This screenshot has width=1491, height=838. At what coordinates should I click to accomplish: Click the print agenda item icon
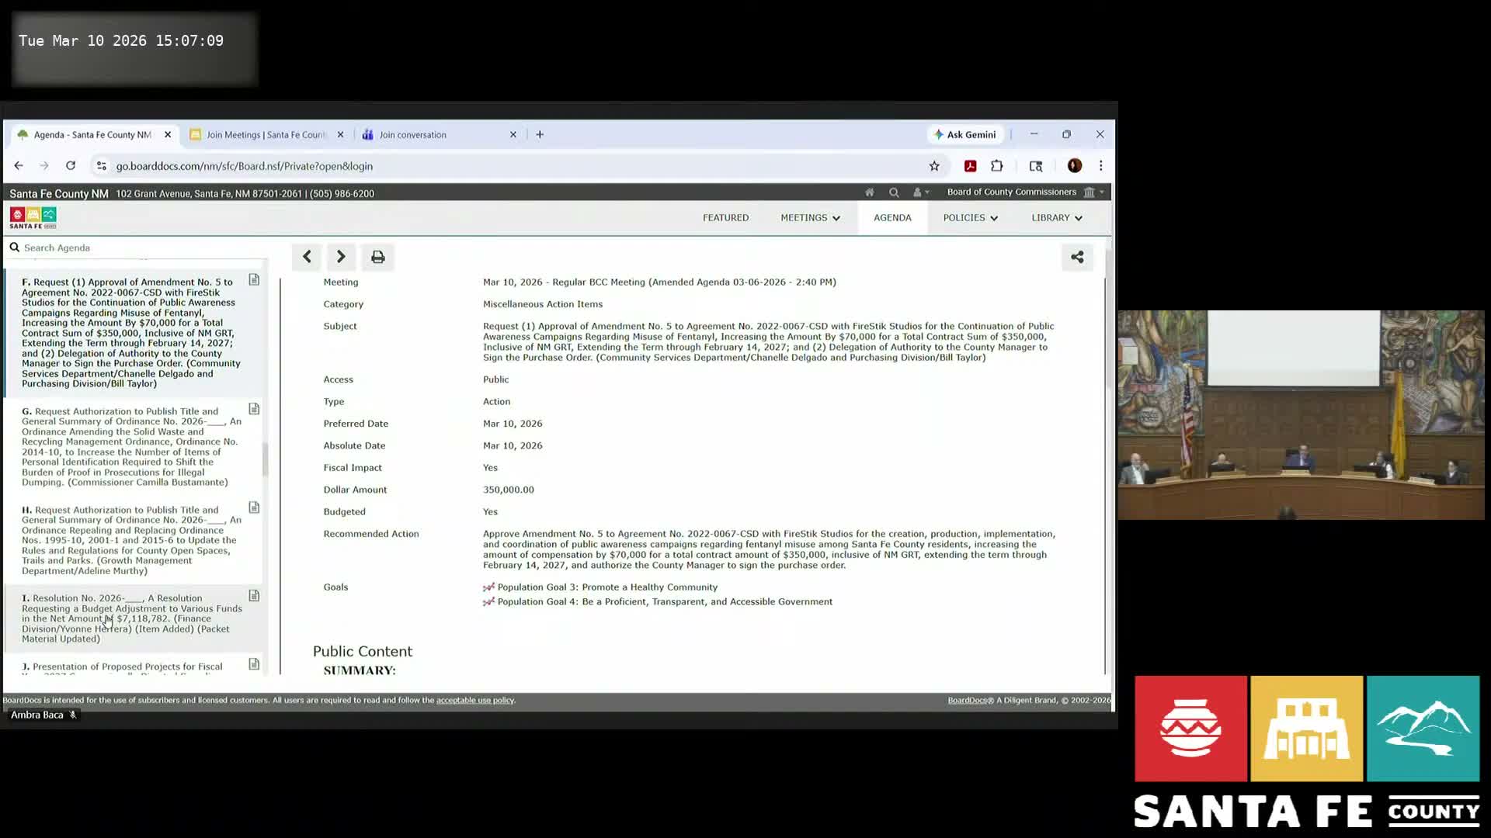(x=377, y=257)
